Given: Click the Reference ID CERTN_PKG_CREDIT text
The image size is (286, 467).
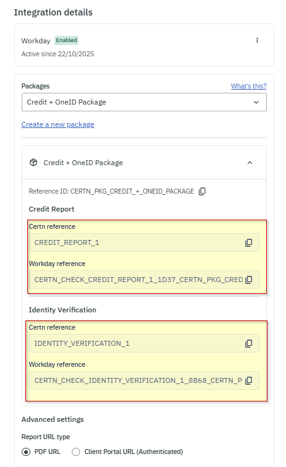Looking at the screenshot, I should pyautogui.click(x=111, y=191).
